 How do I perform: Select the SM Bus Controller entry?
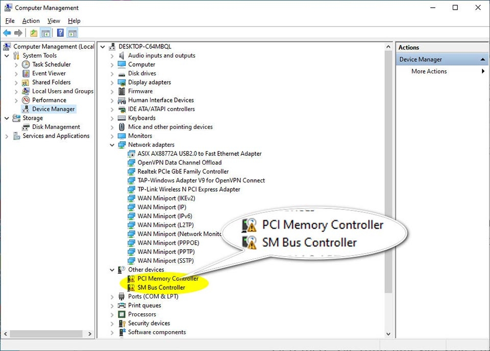(x=160, y=287)
